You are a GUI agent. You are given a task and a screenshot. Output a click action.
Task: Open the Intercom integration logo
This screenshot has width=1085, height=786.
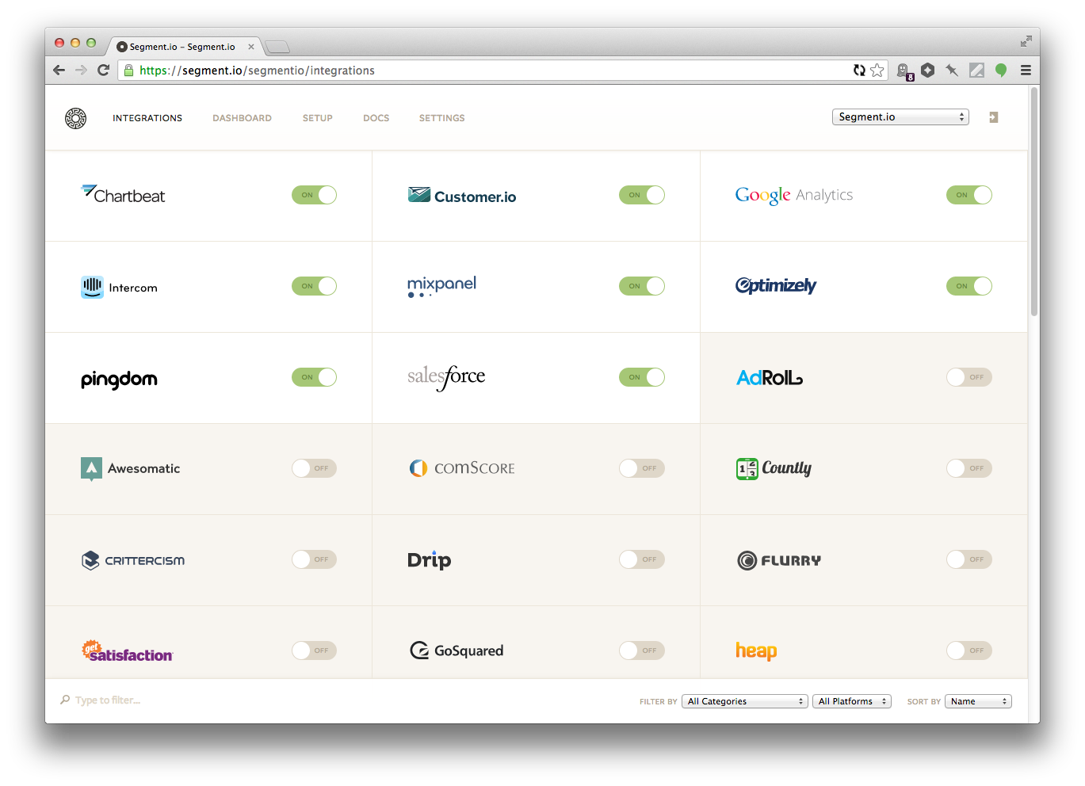point(119,287)
